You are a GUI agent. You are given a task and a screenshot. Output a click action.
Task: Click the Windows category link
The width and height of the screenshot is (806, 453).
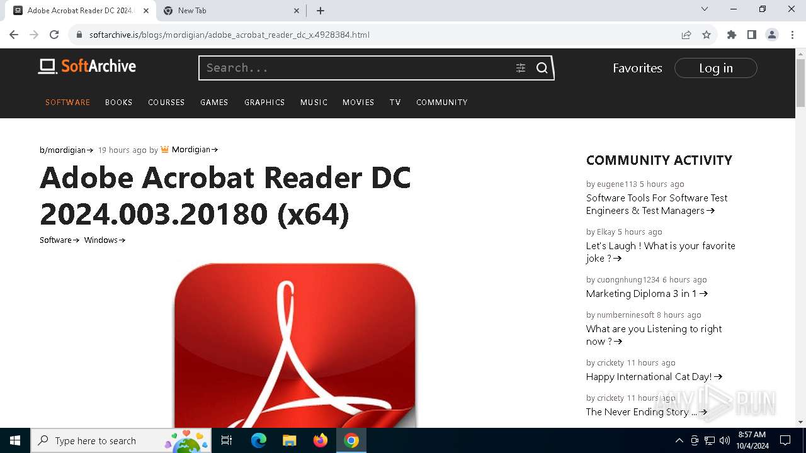click(105, 240)
